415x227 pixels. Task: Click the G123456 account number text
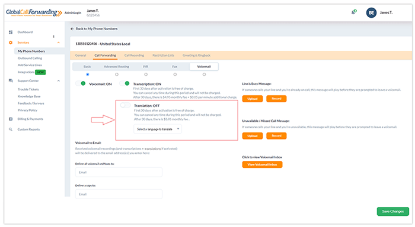pyautogui.click(x=93, y=15)
